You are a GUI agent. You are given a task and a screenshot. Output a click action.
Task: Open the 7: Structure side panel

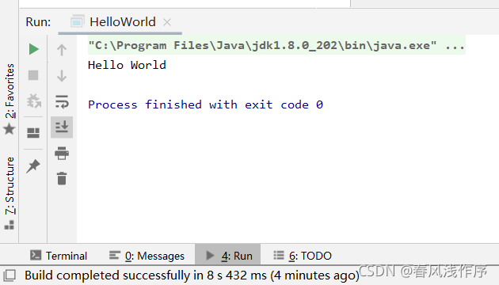[10, 192]
